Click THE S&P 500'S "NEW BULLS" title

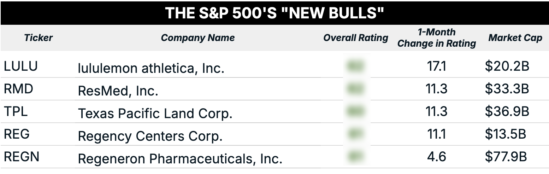point(274,13)
